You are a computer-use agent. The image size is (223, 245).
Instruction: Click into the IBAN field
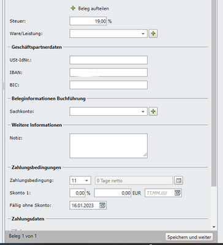108,72
